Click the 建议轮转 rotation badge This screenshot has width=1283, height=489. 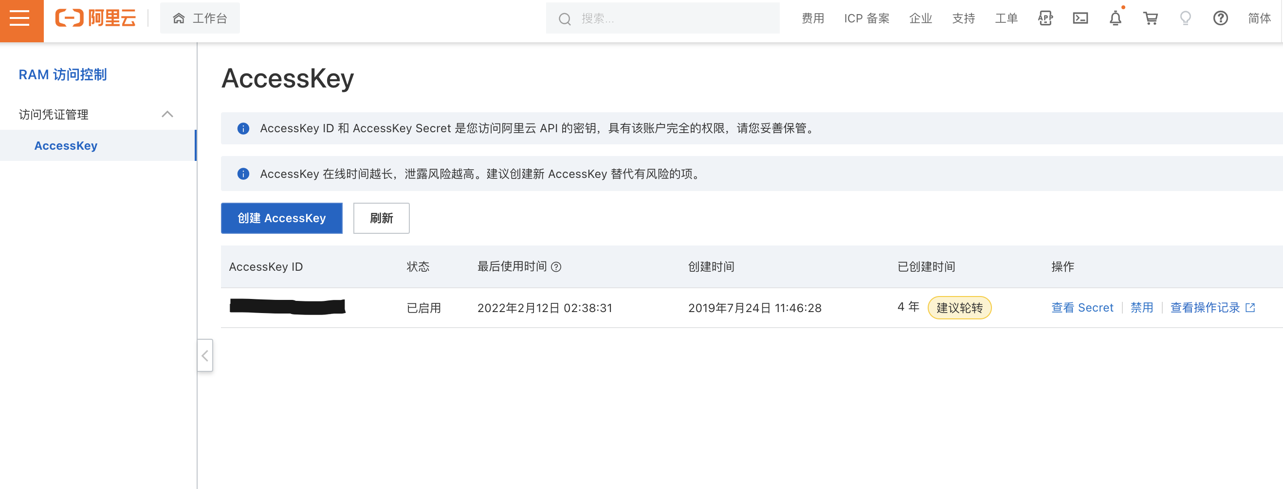pos(959,307)
